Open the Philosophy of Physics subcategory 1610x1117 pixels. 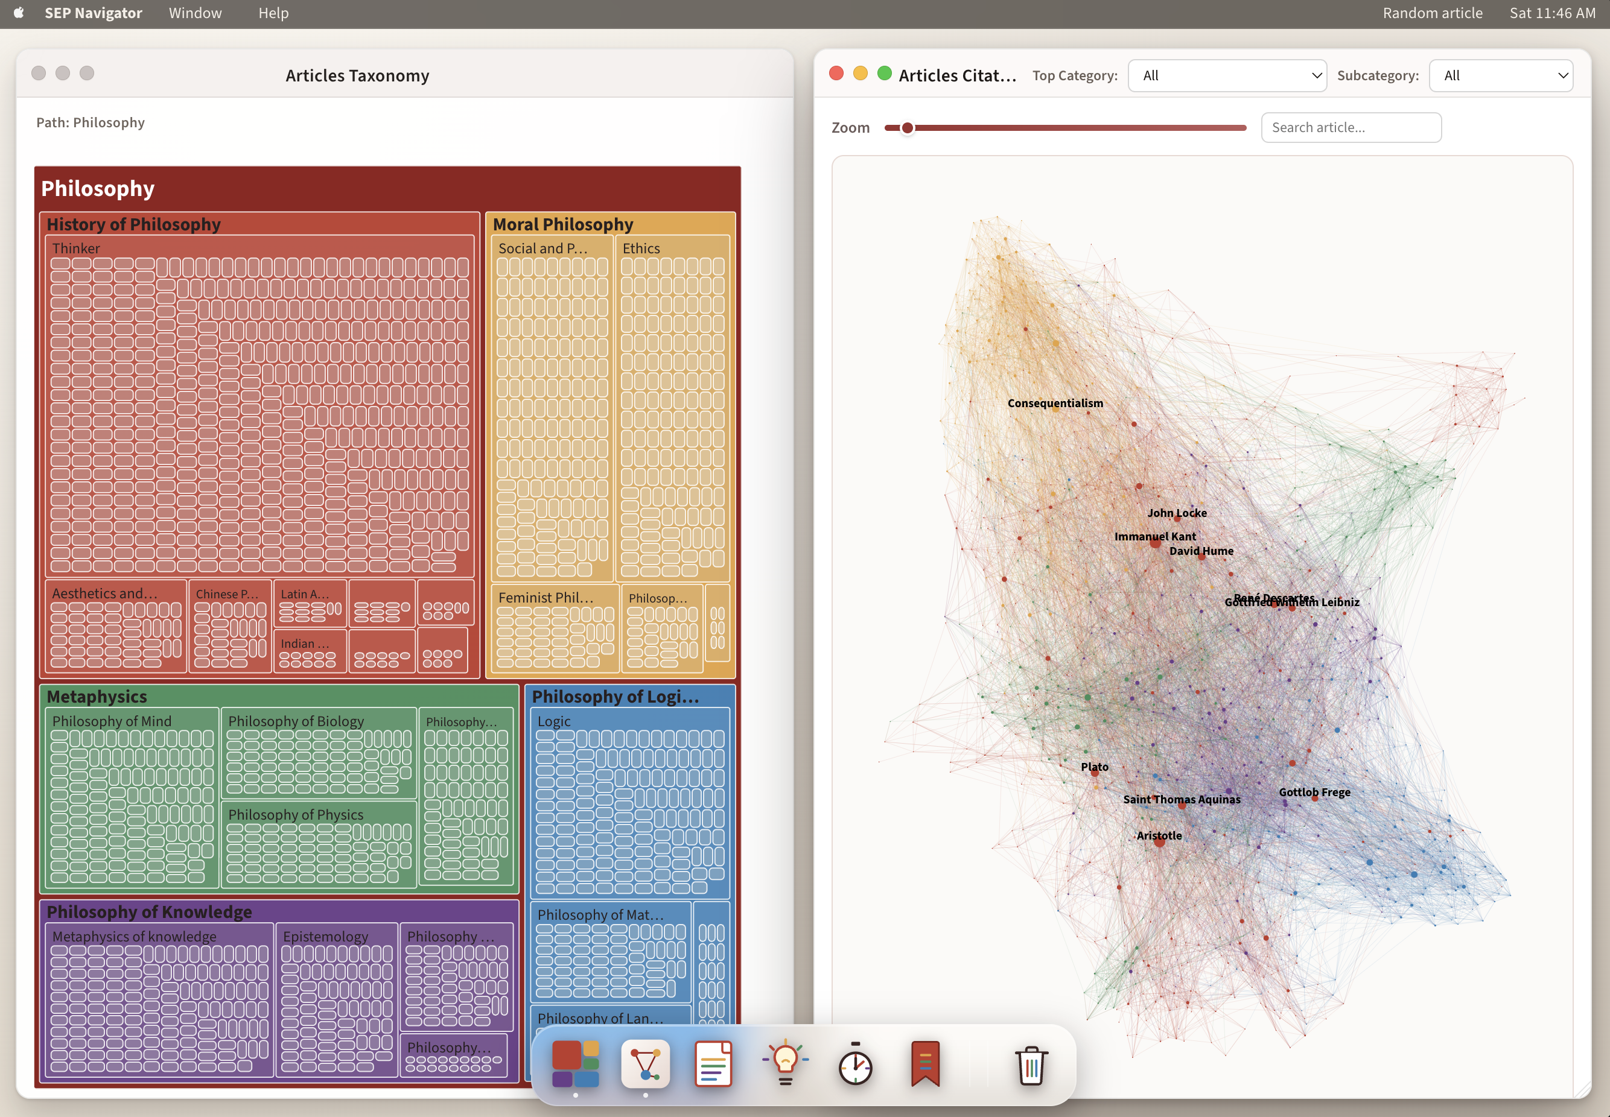[x=296, y=815]
